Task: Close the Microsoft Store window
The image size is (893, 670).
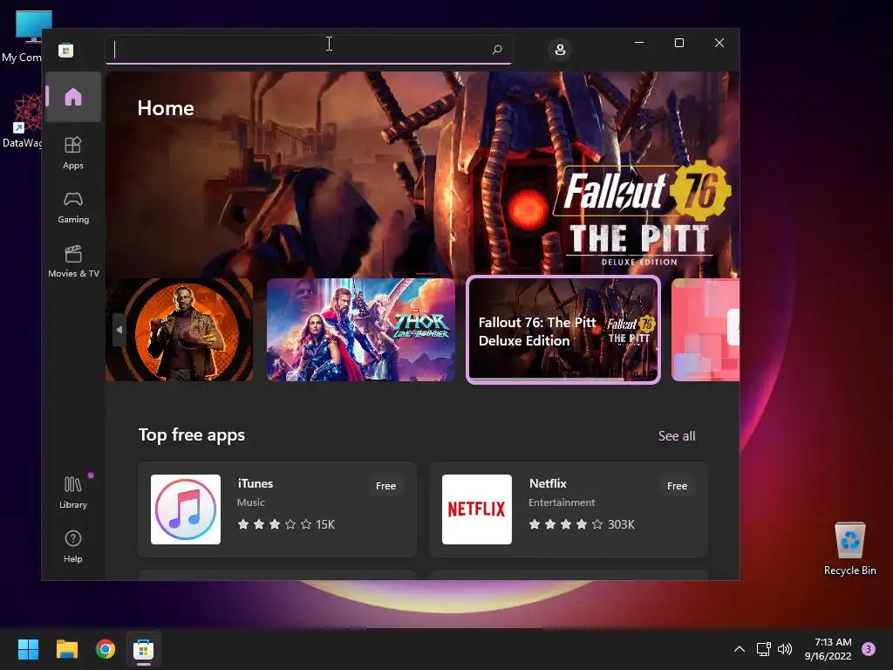Action: point(719,43)
